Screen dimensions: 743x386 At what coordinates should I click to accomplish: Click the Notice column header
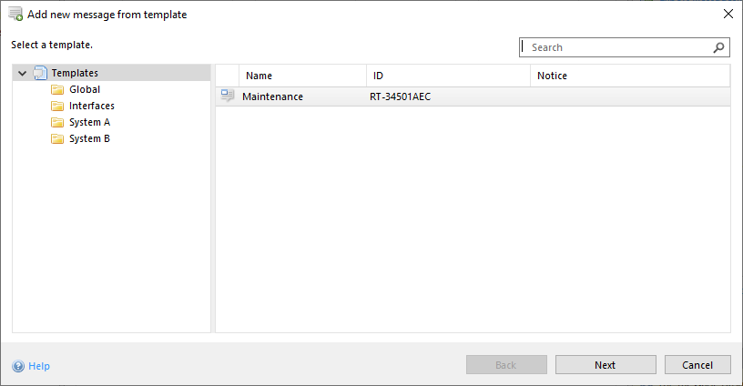coord(552,76)
